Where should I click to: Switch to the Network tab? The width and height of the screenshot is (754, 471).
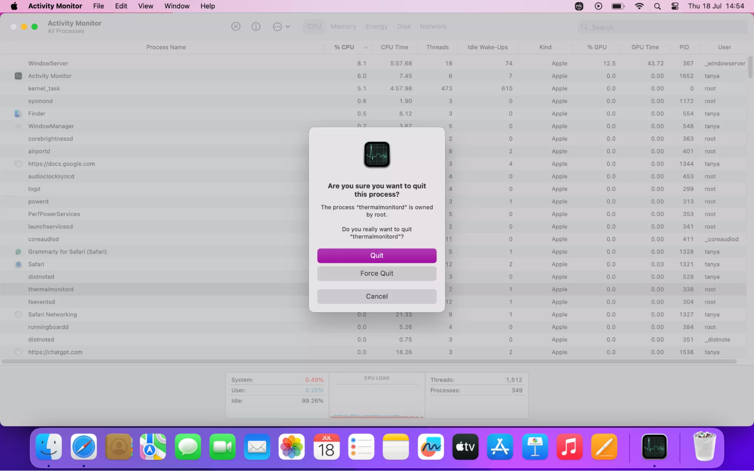(x=433, y=26)
